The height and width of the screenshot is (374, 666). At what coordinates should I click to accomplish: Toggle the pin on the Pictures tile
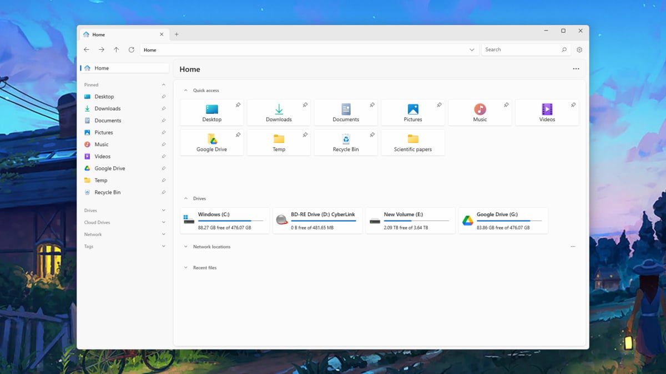coord(439,105)
